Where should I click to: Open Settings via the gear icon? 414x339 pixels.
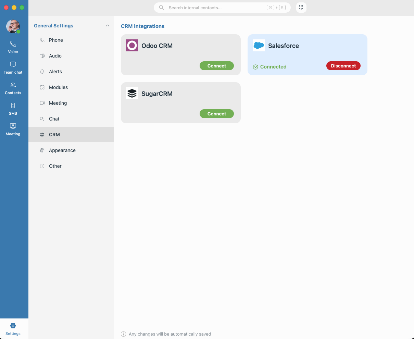[x=13, y=328]
